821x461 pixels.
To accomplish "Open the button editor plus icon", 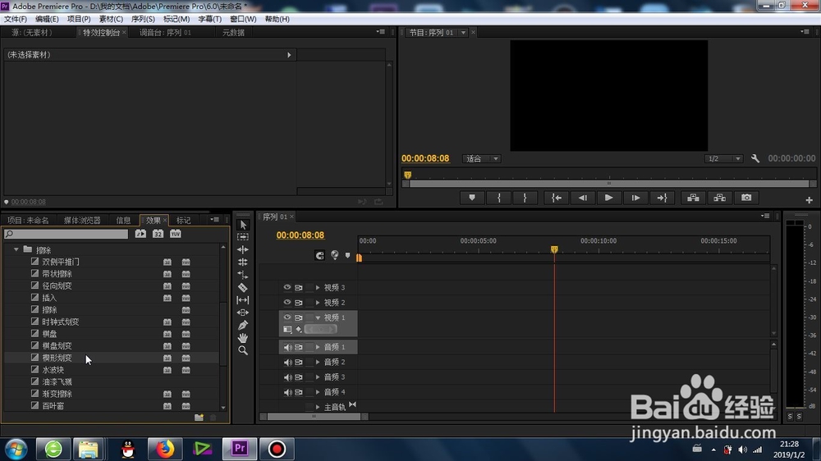I will (x=809, y=200).
